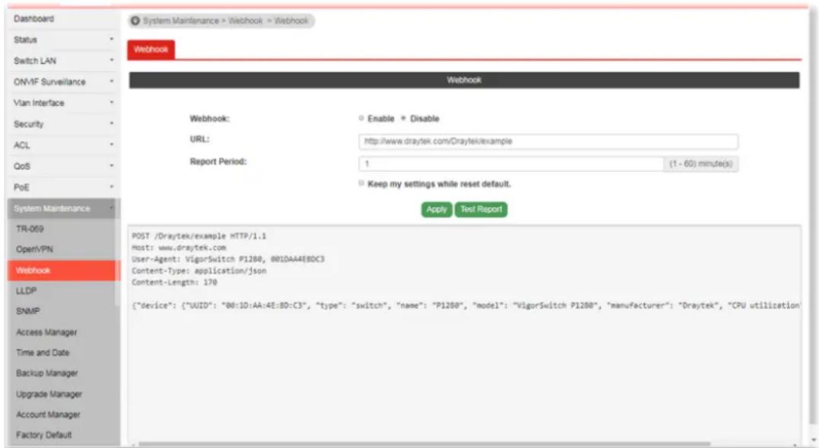Expand the Security menu arrow
Screen dimensions: 819x448
111,124
